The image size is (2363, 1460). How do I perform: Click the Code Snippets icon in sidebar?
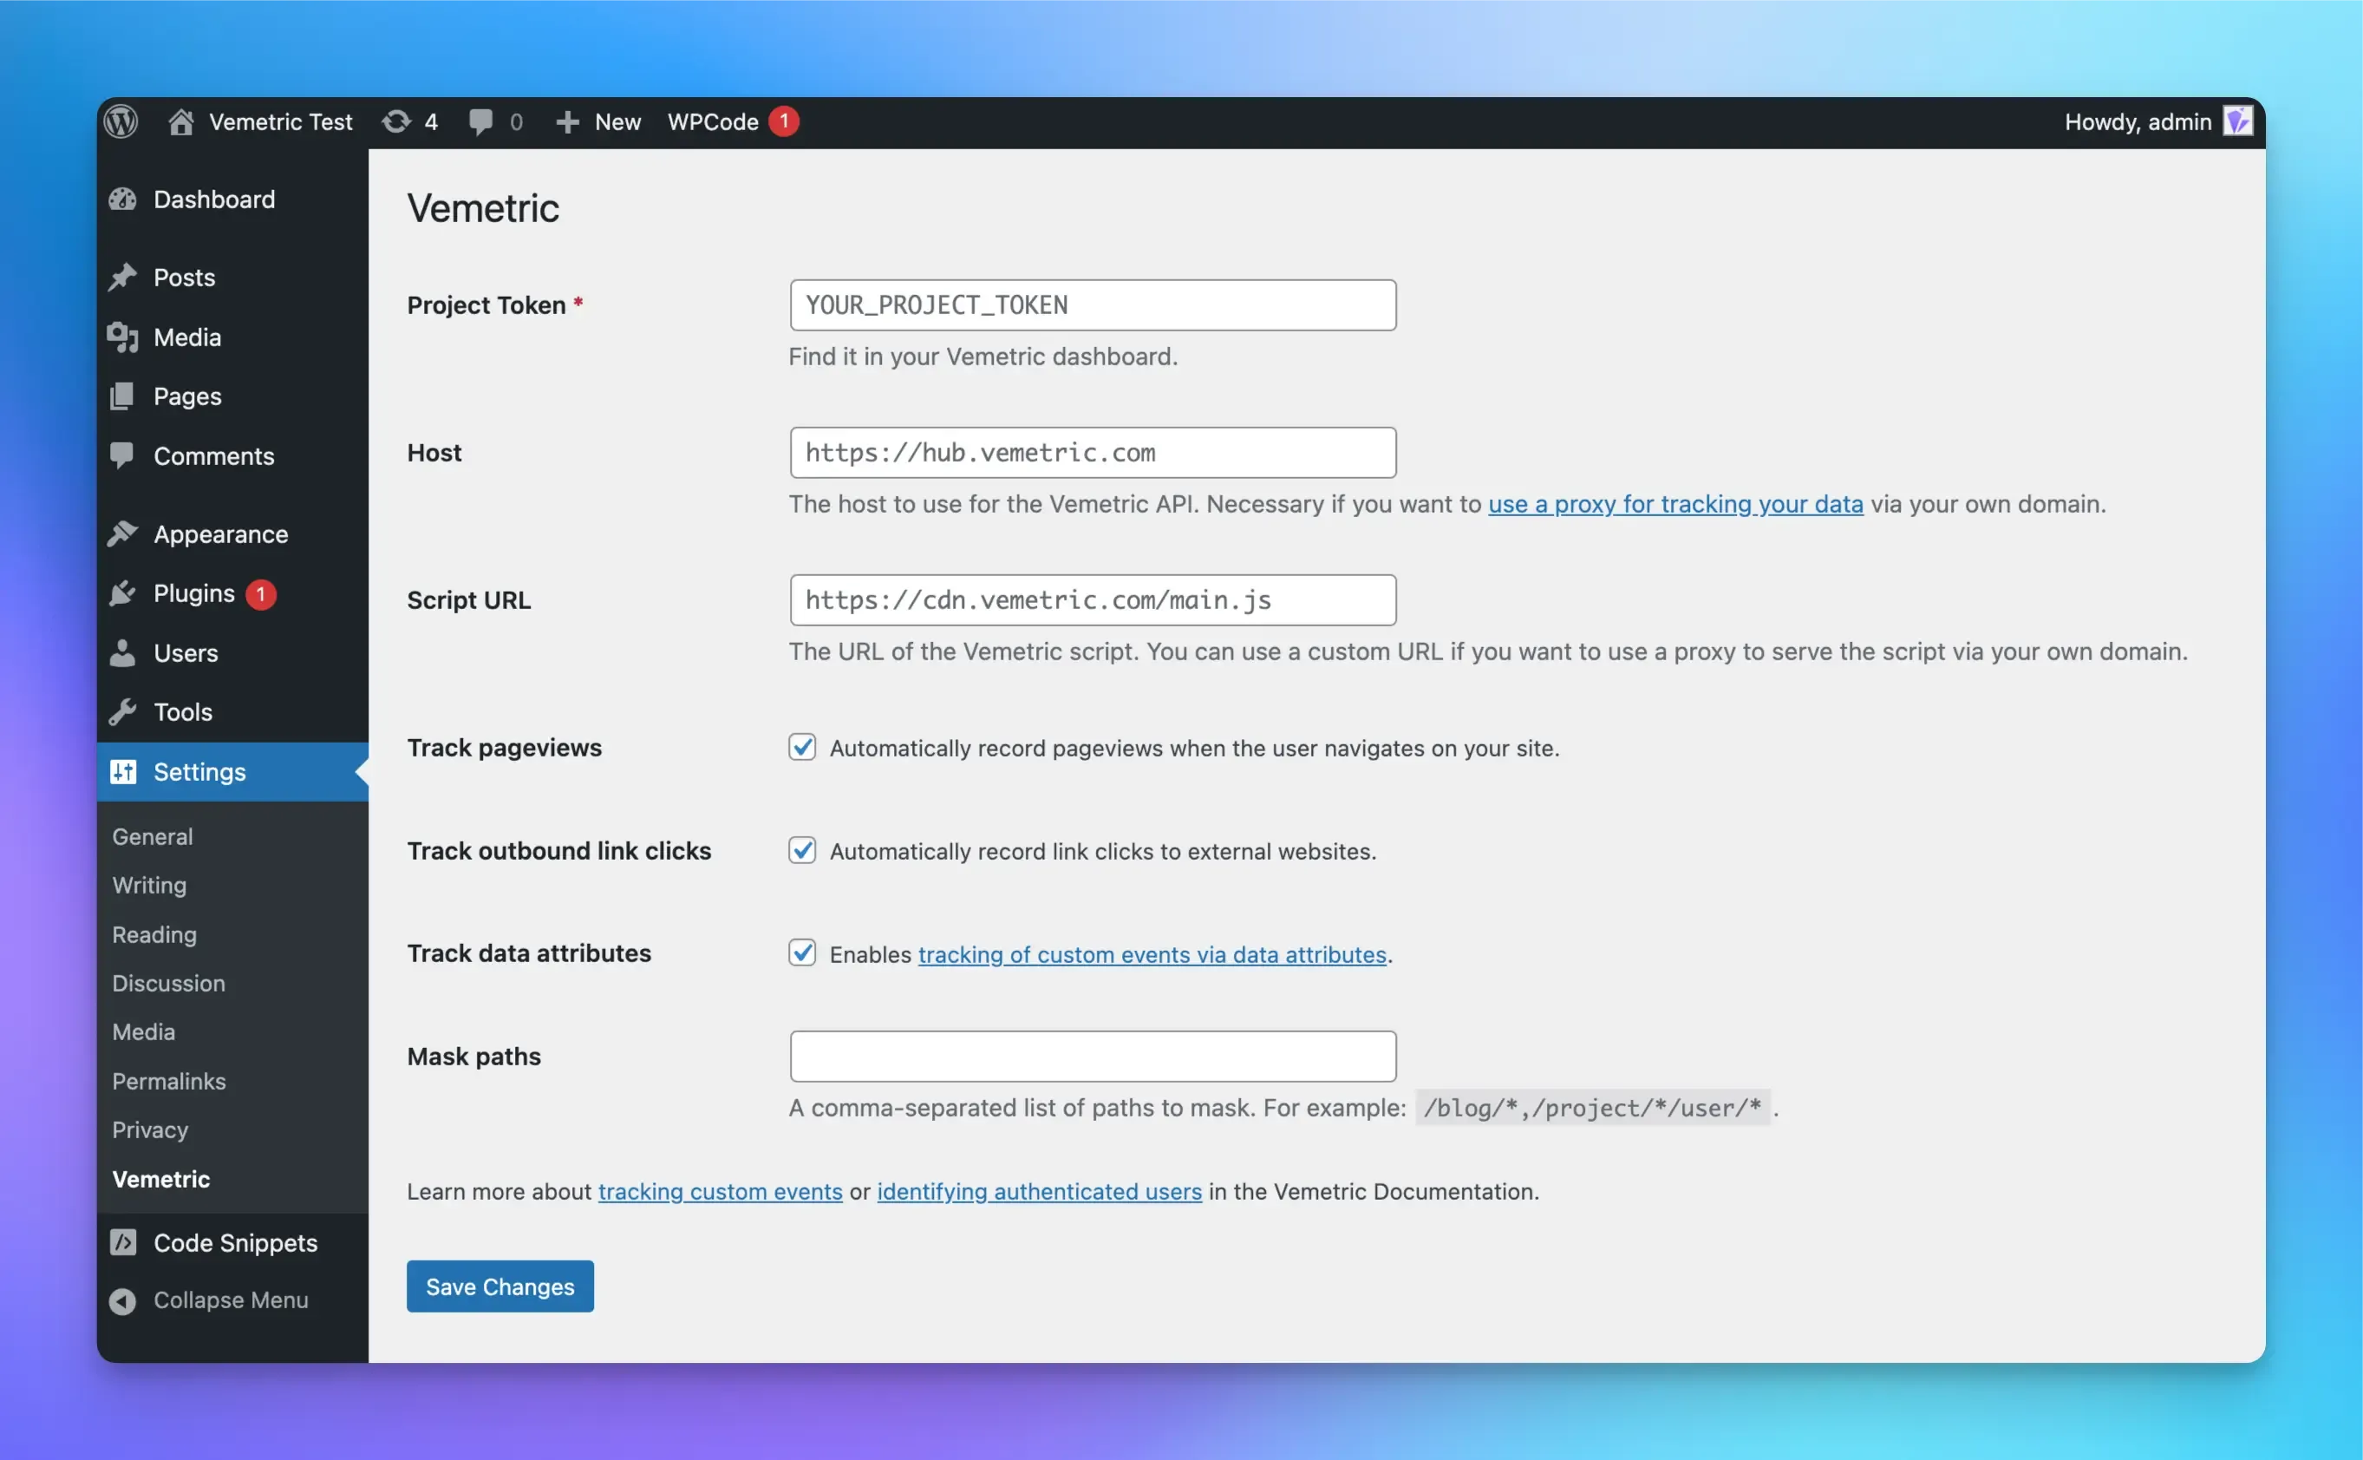[122, 1243]
